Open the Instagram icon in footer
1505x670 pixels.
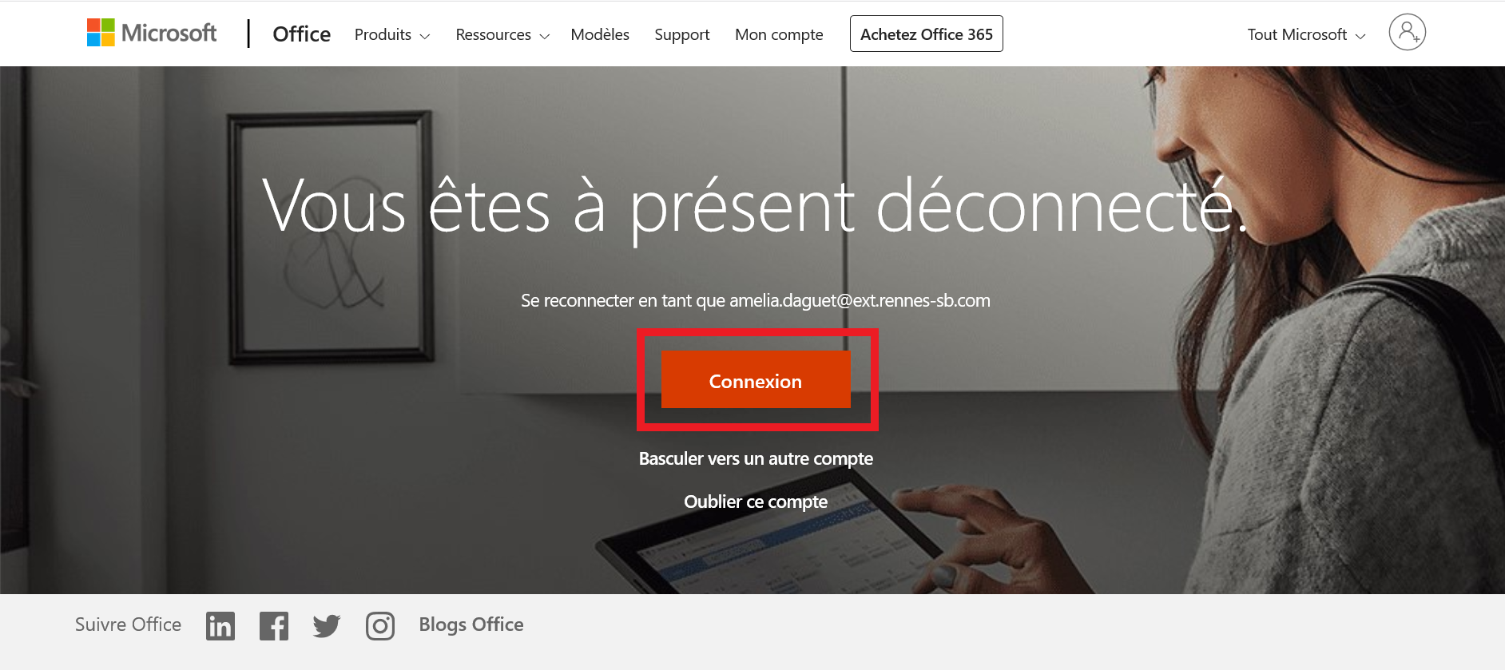pos(380,626)
